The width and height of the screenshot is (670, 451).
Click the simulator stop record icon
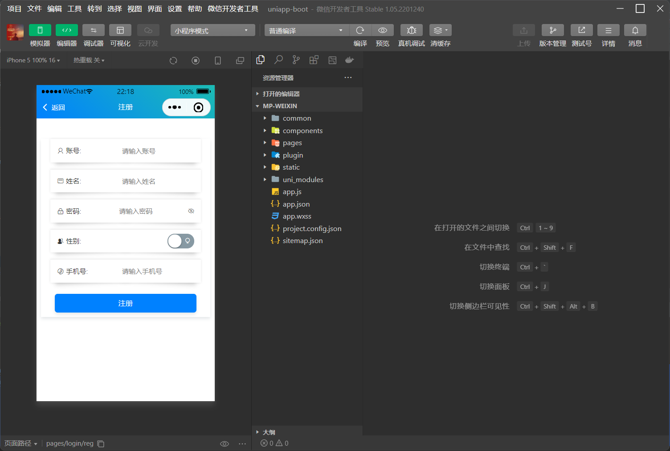[x=196, y=61]
